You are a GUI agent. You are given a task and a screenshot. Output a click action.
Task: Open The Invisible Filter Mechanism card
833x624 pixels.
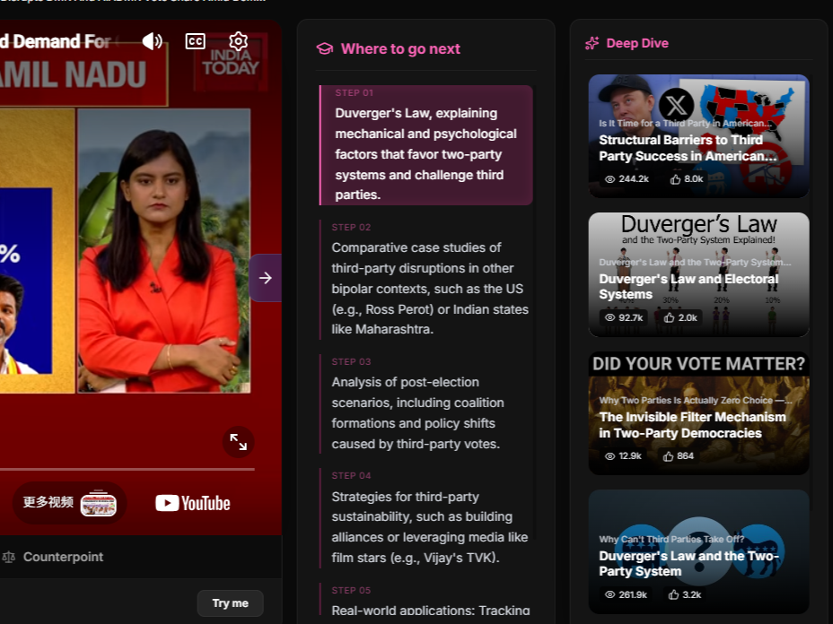(x=698, y=412)
